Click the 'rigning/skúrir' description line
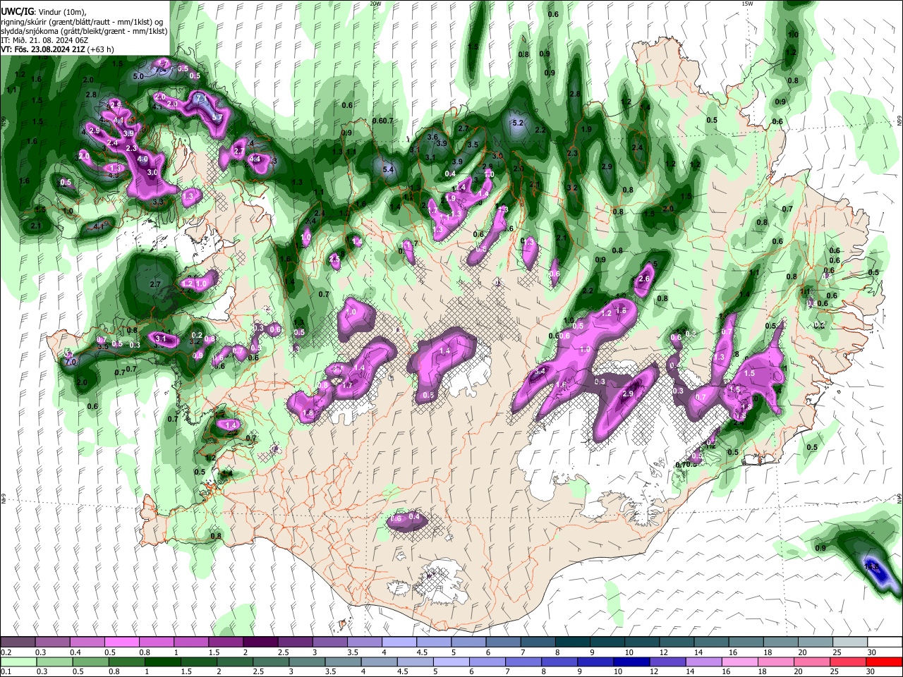Image resolution: width=903 pixels, height=677 pixels. [83, 23]
